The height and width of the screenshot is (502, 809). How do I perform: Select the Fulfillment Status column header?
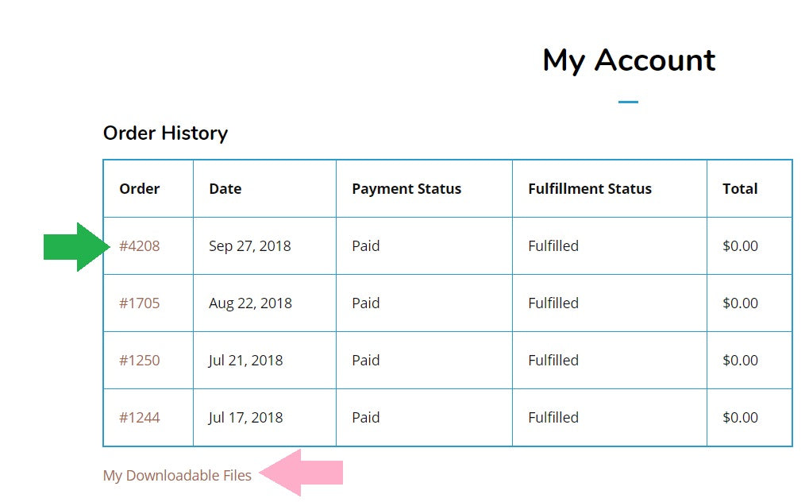(590, 189)
